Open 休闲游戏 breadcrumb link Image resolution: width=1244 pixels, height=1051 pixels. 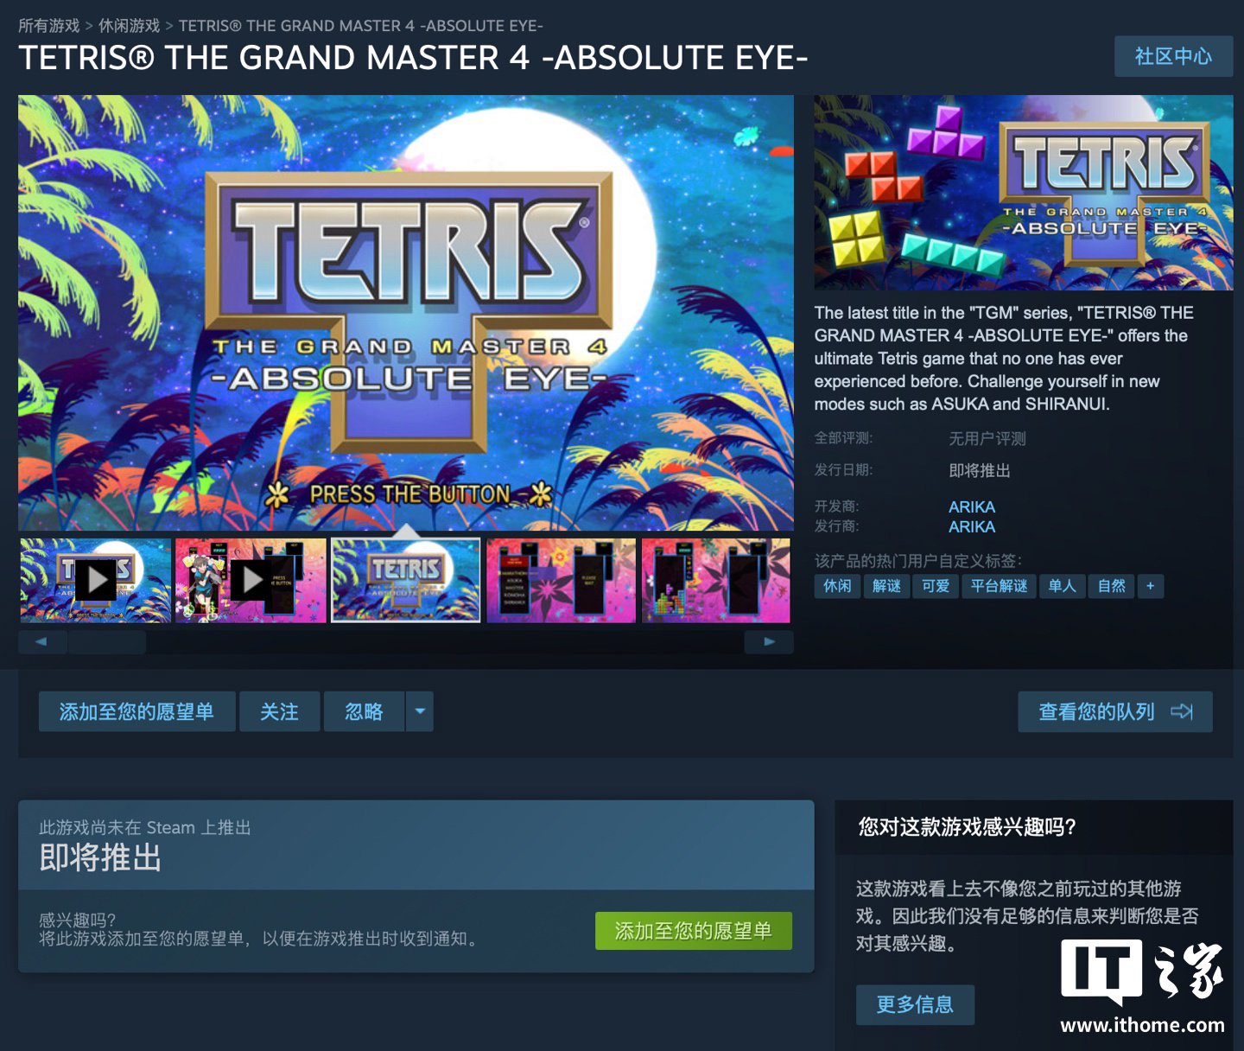pyautogui.click(x=129, y=26)
